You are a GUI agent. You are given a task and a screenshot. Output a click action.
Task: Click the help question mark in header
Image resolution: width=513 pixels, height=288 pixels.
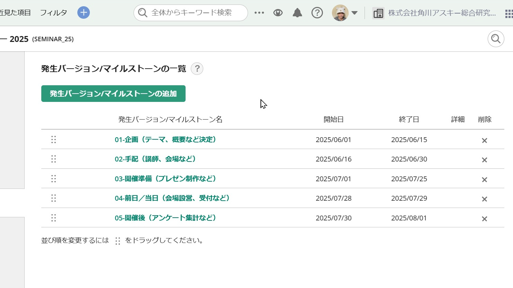coord(317,13)
